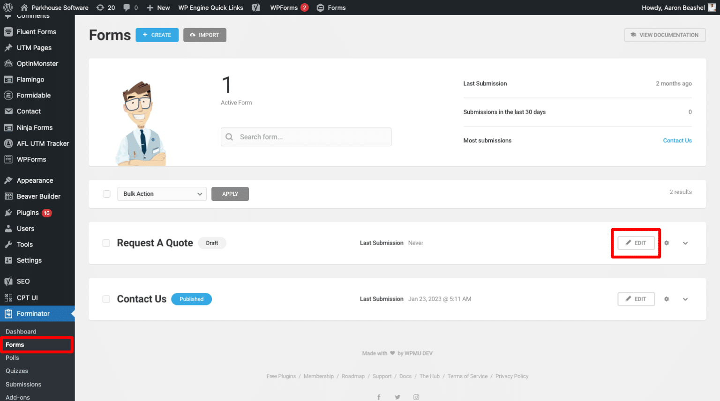Select the Contact Us form checkbox
Screen dimensions: 720x401
(106, 299)
